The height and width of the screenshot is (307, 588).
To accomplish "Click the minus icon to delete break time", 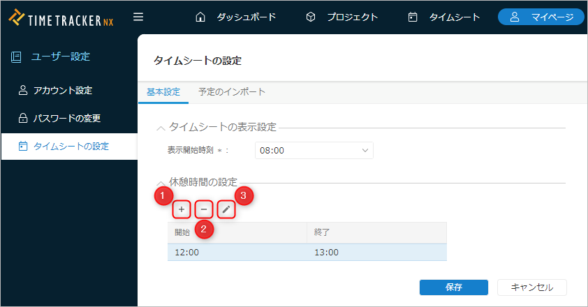I will 203,209.
